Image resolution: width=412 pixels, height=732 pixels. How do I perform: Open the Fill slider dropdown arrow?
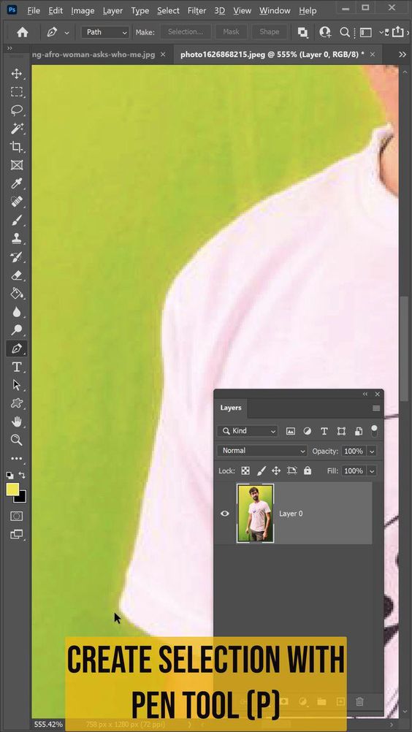[x=372, y=470]
